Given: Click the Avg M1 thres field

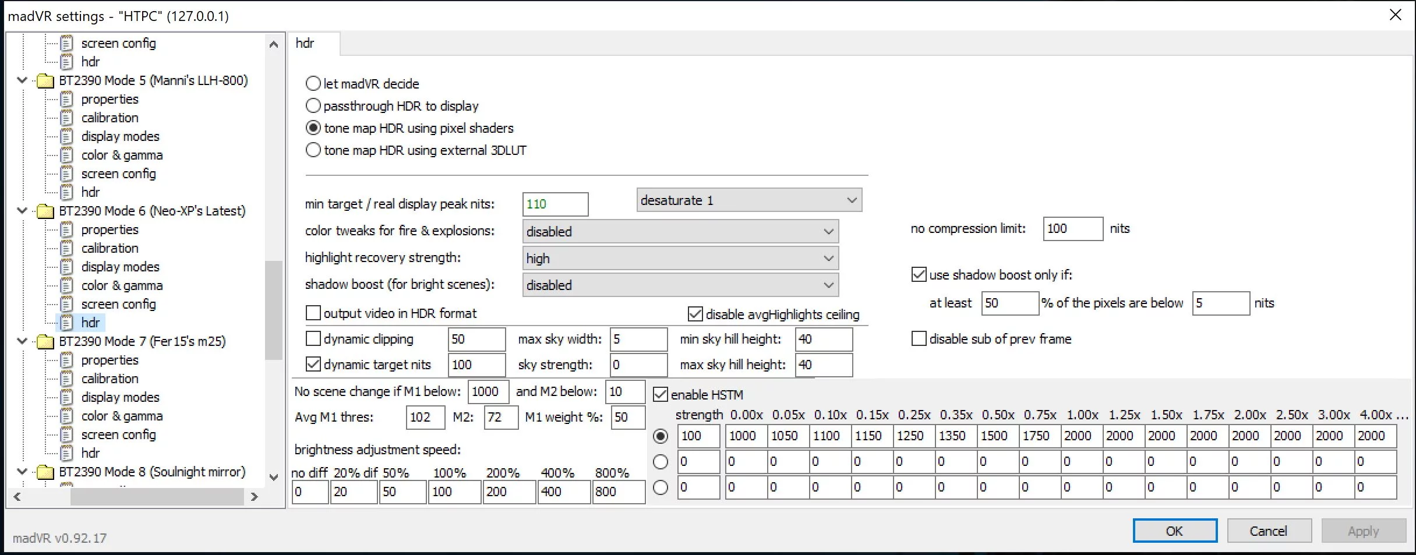Looking at the screenshot, I should [426, 417].
